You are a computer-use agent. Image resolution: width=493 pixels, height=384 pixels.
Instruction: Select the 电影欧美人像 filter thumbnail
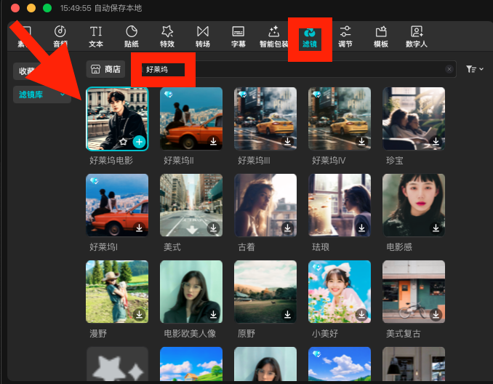[x=191, y=292]
